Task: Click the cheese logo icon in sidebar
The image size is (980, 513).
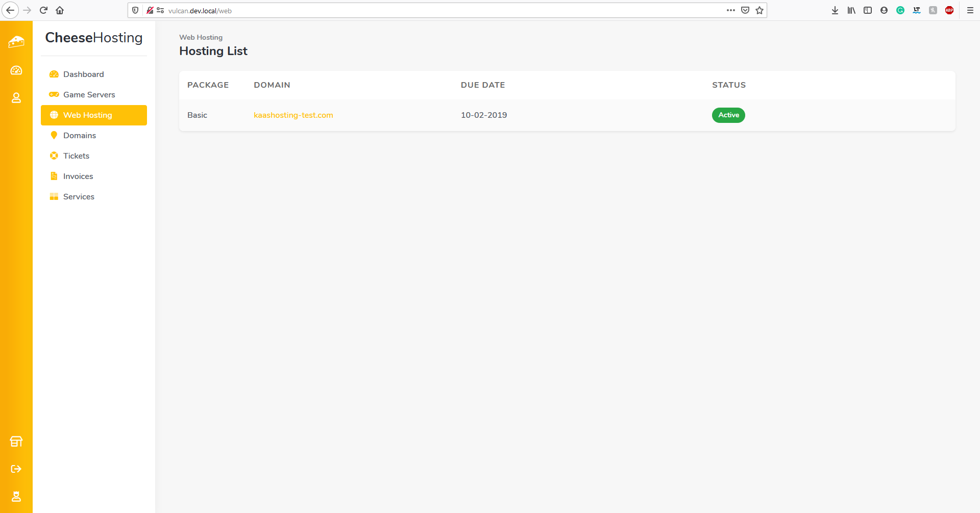Action: (16, 42)
